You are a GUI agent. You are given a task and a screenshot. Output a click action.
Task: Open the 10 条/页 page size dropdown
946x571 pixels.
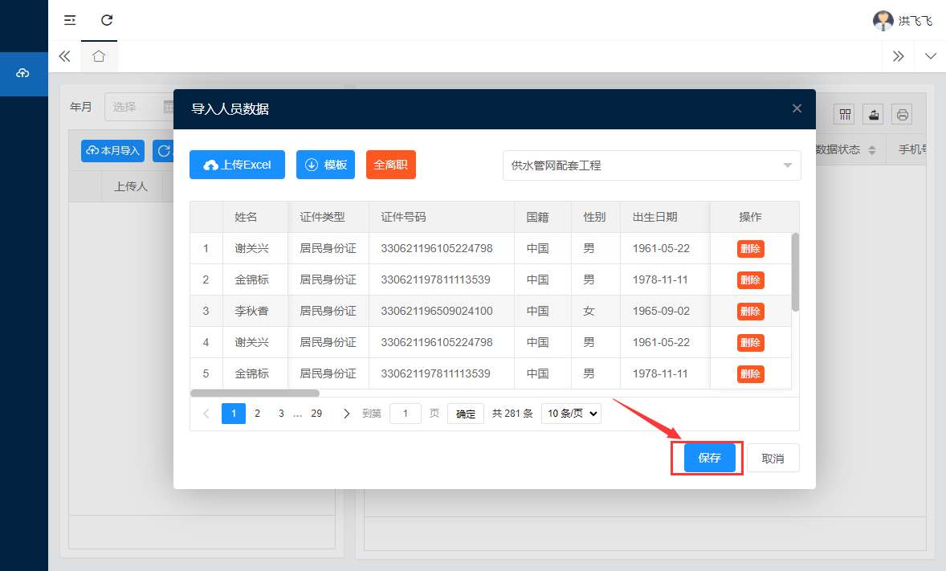click(x=571, y=414)
